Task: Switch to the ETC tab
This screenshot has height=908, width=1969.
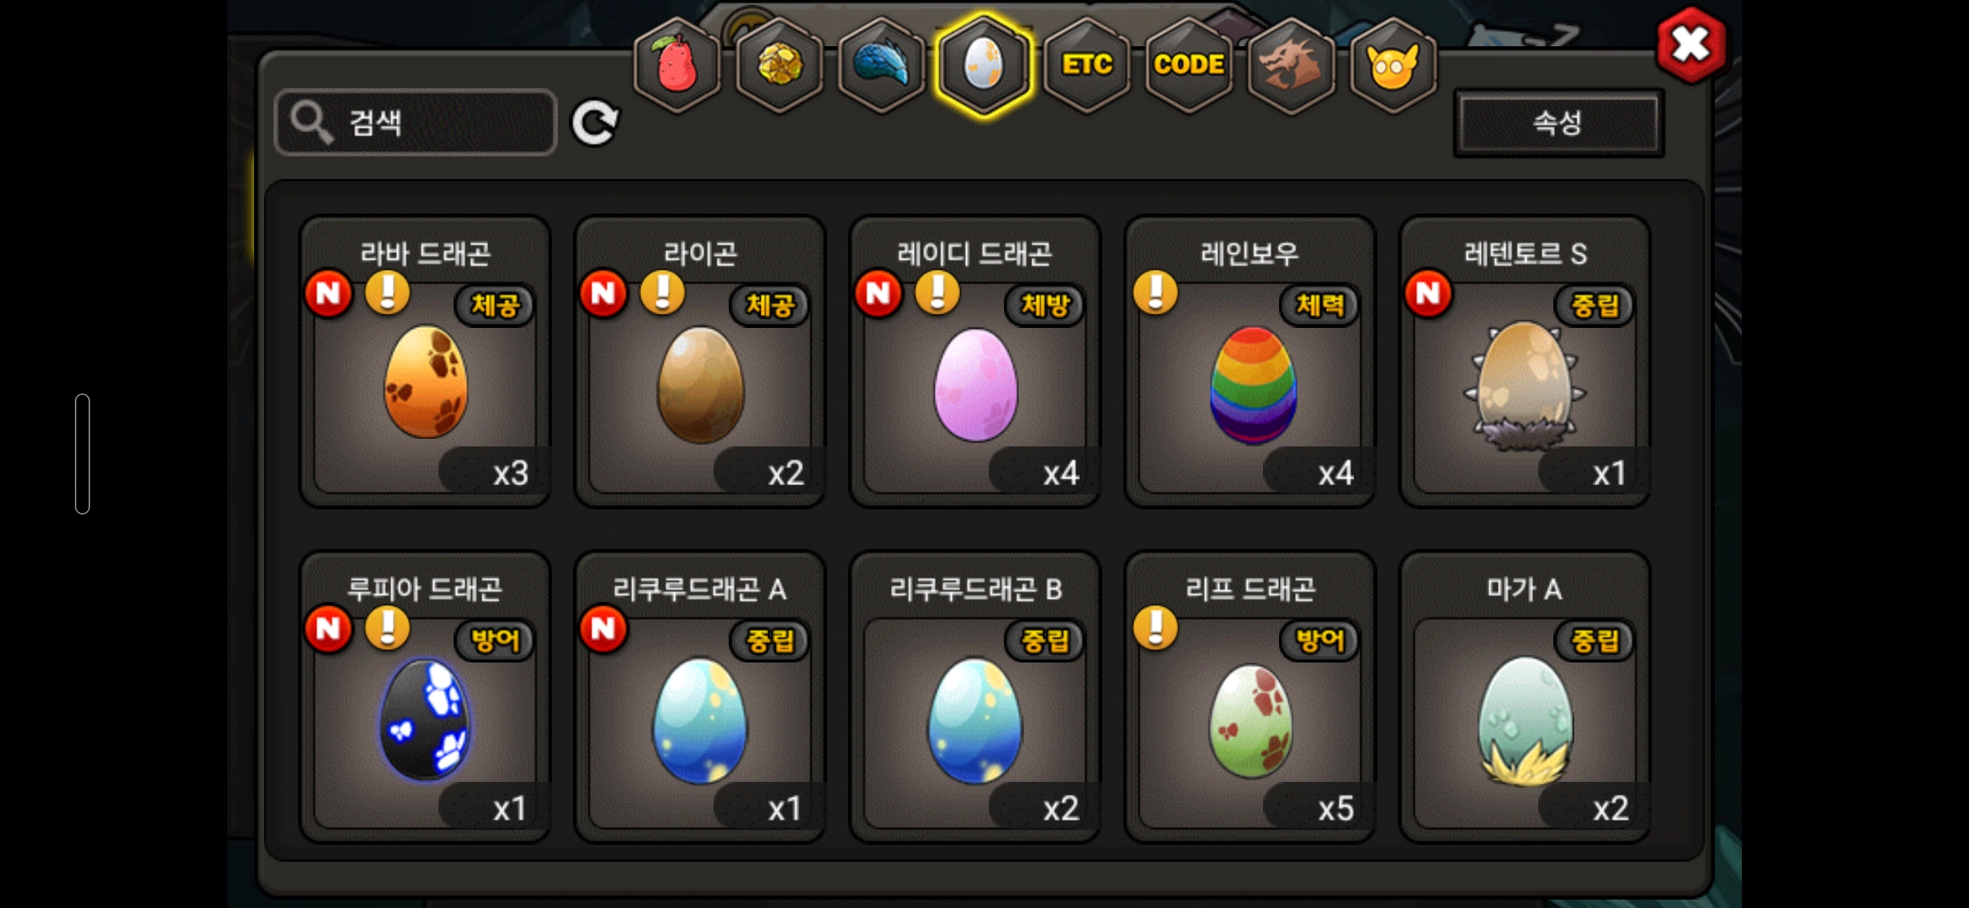Action: [x=1086, y=66]
